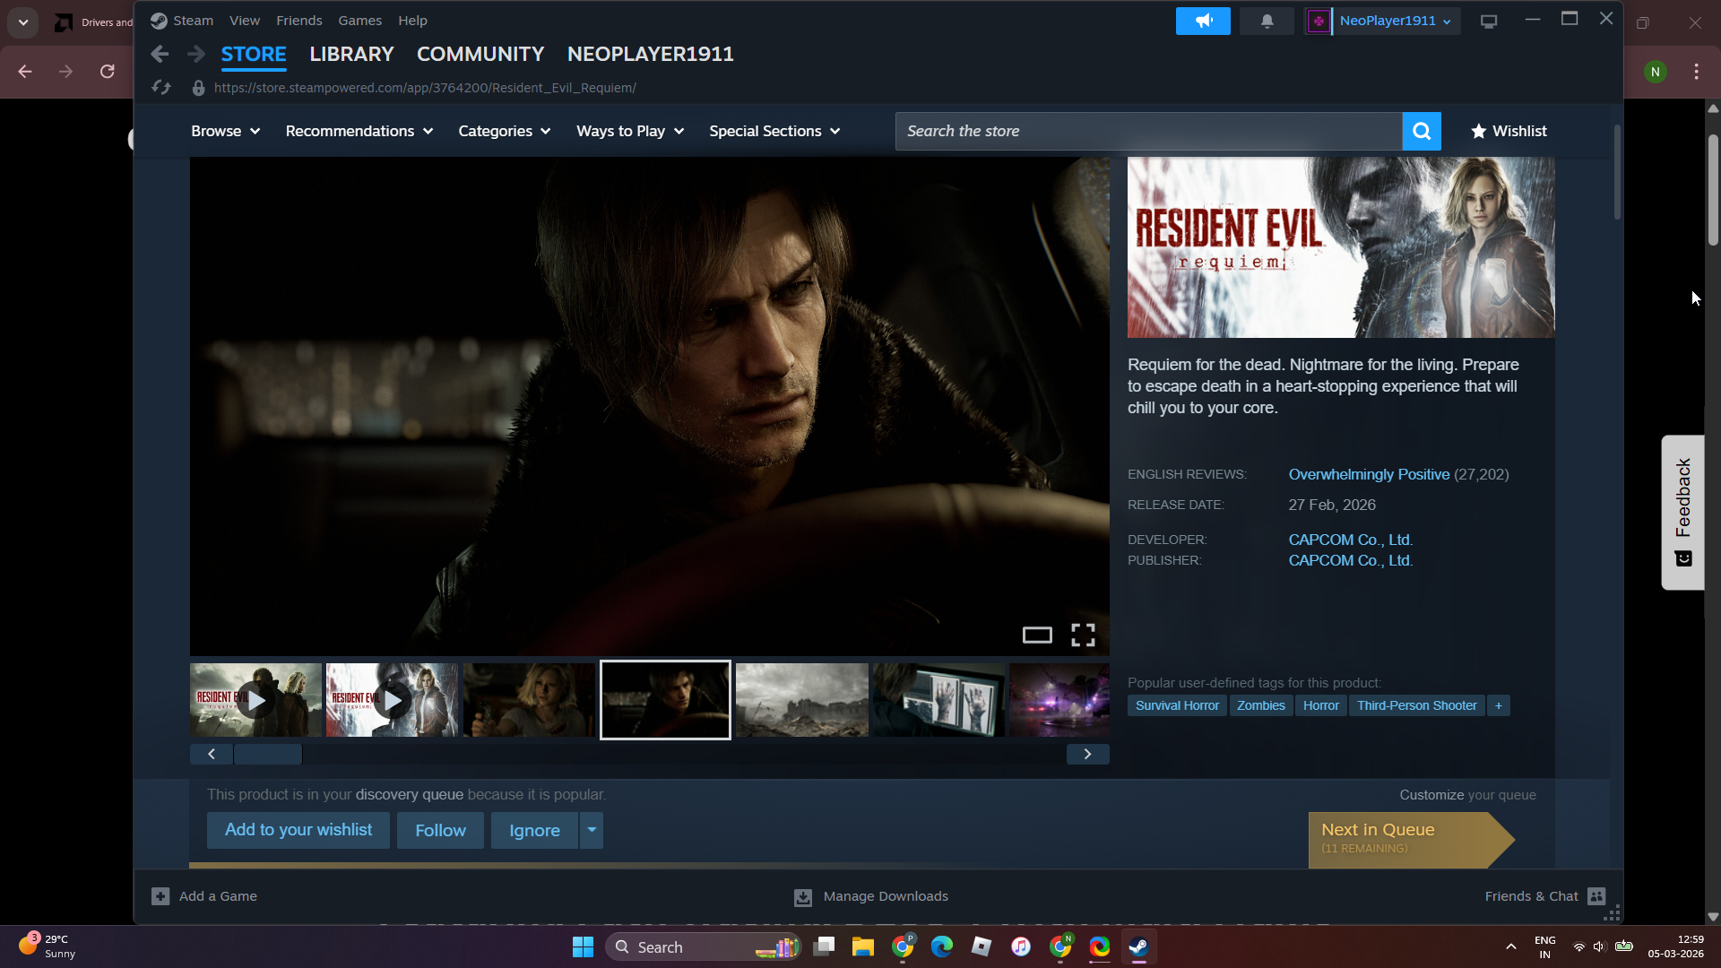
Task: Open the Overwhelmingly Positive reviews link
Action: [1368, 474]
